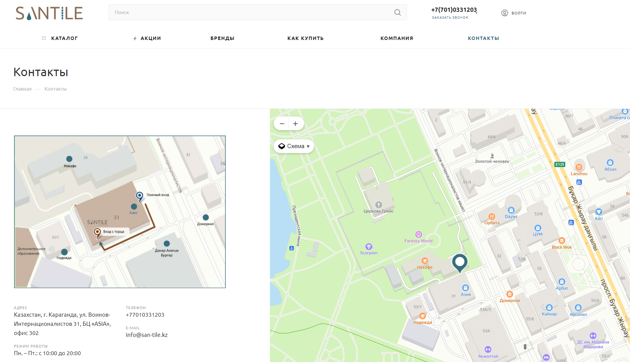This screenshot has width=630, height=362.
Task: Click the large blue location pin on map
Action: (x=460, y=263)
